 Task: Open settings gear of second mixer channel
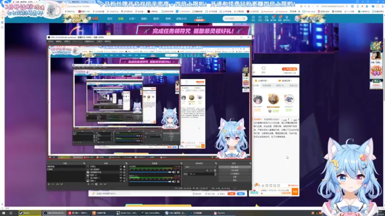click(x=178, y=181)
